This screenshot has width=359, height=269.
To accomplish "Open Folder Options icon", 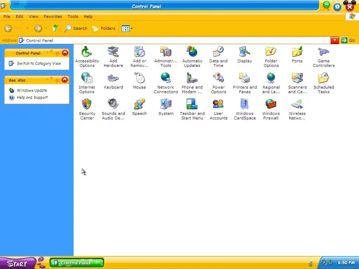I will 271,56.
